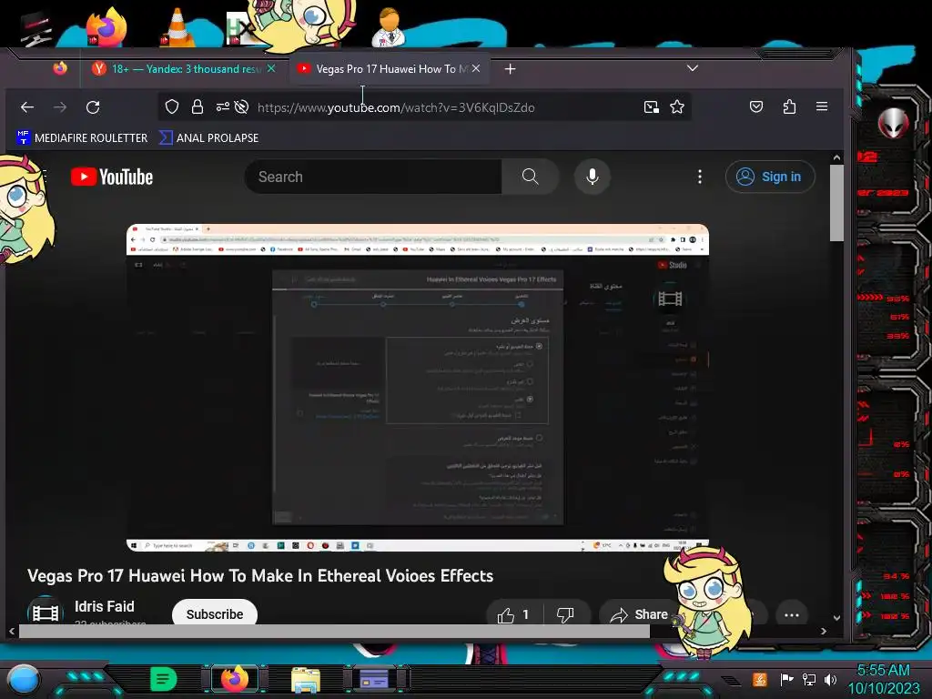
Task: Click Sign in on YouTube
Action: click(x=770, y=177)
